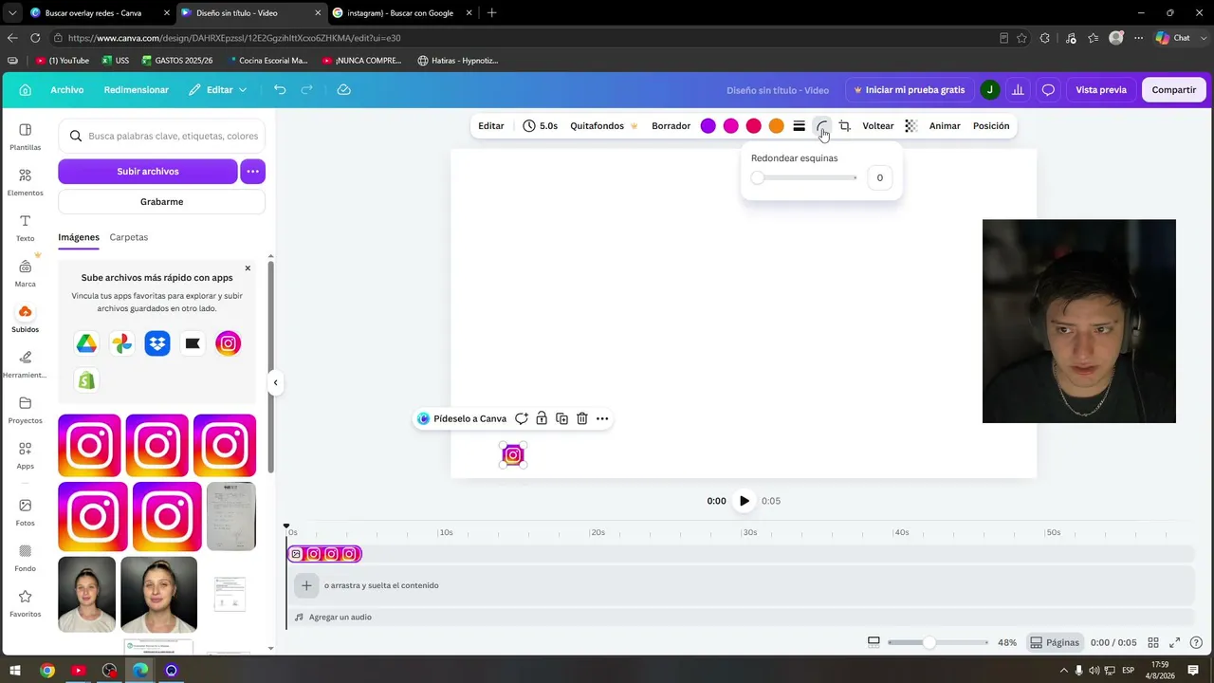1214x683 pixels.
Task: Connect Dropbox from the apps banner
Action: [157, 343]
